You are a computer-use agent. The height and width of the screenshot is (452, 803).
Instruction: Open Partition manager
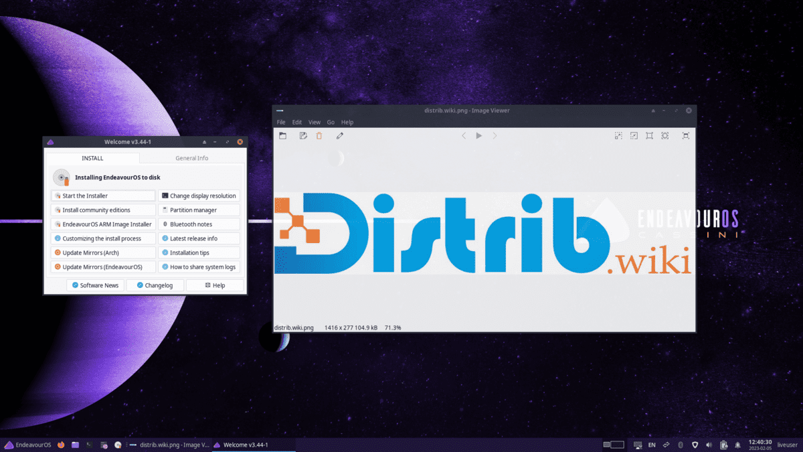point(199,210)
